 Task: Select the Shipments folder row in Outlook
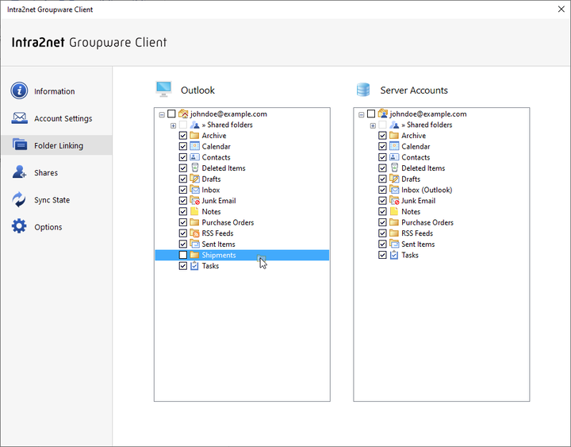242,255
